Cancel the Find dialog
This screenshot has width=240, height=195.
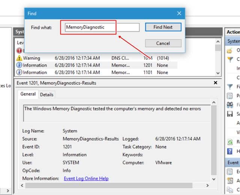pos(163,43)
